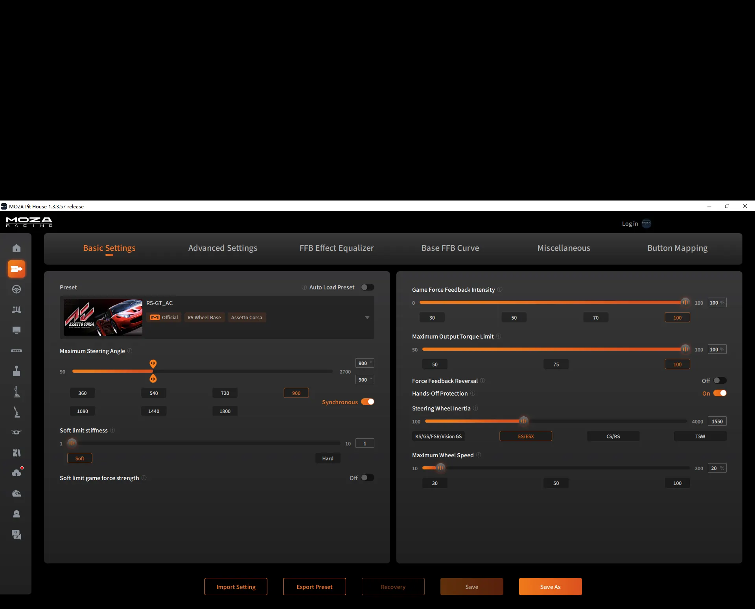Toggle Auto Load Preset switch

click(x=368, y=287)
